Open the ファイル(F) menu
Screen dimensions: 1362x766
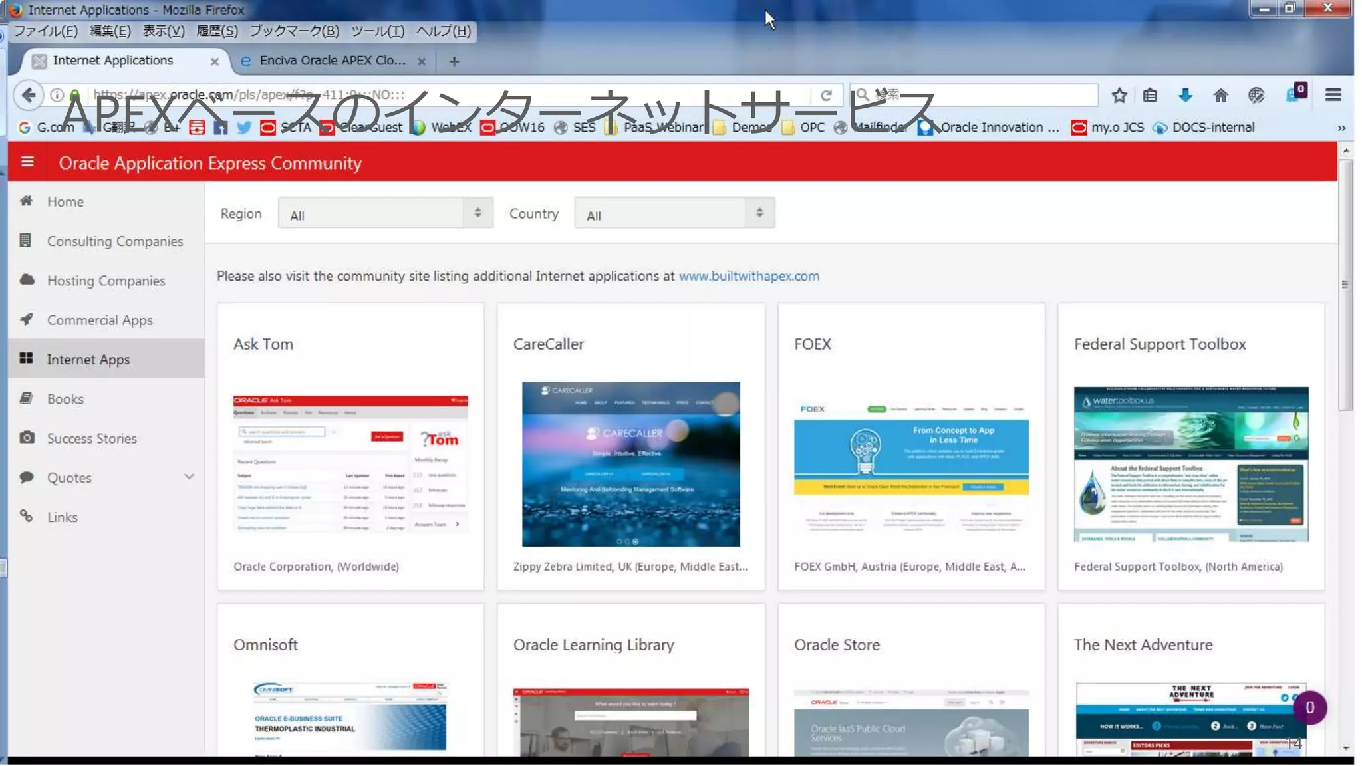(x=46, y=31)
